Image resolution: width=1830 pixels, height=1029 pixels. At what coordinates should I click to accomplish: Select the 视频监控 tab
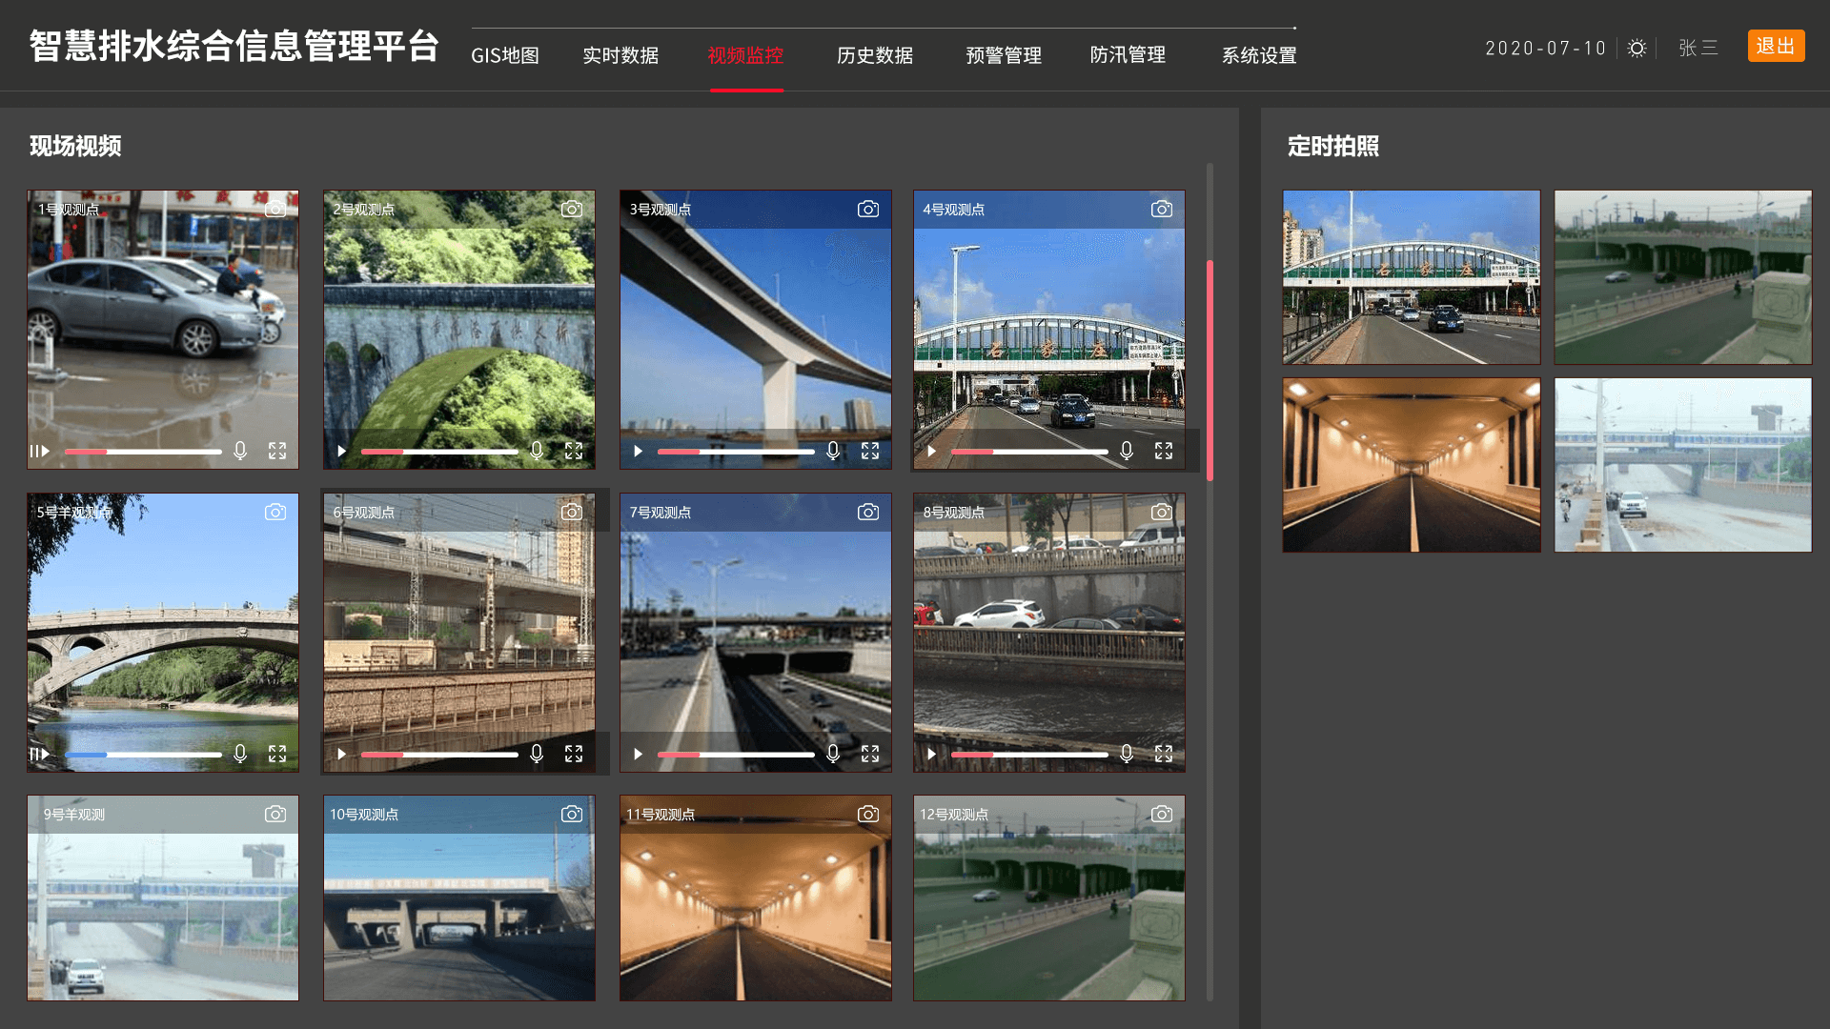(745, 55)
